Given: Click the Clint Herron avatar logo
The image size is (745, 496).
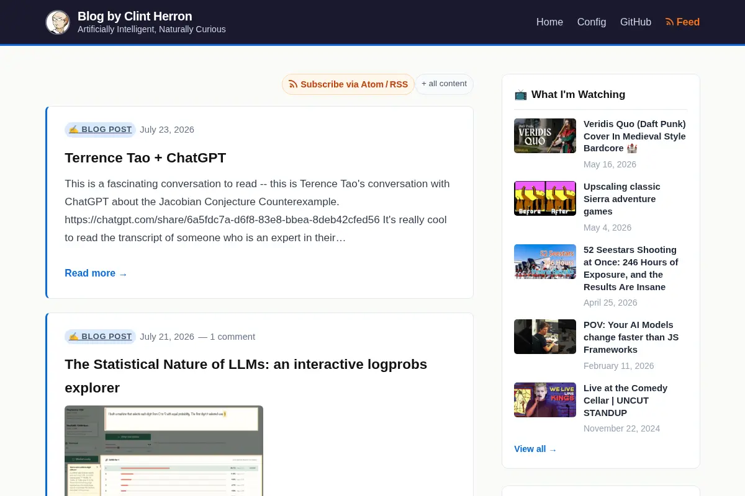Looking at the screenshot, I should point(58,22).
